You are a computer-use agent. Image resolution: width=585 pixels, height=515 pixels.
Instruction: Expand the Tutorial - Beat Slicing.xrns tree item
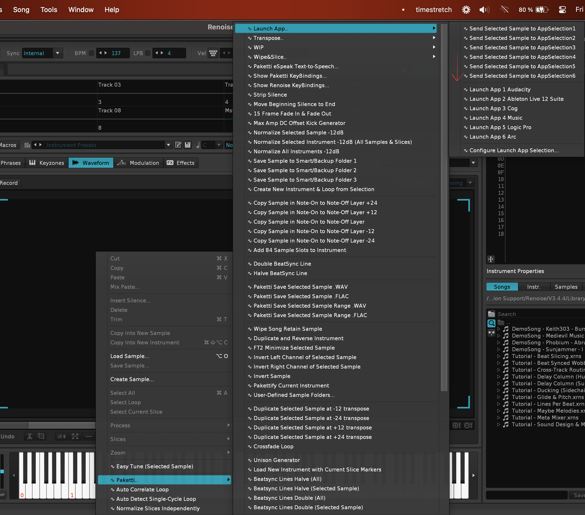(499, 356)
